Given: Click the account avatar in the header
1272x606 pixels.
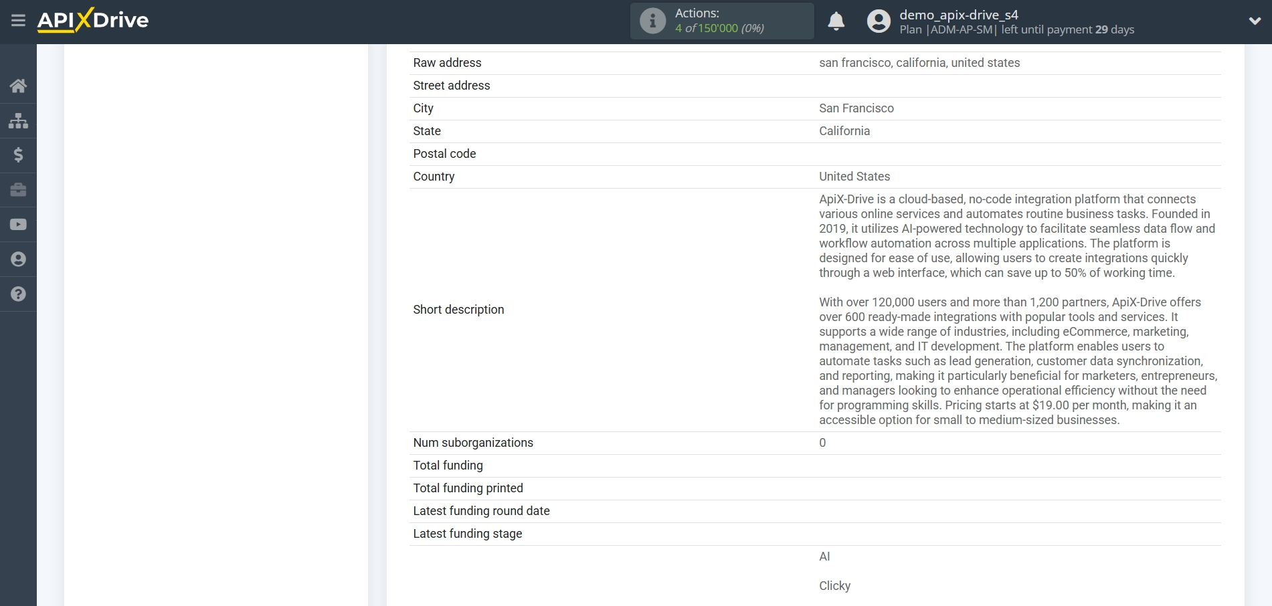Looking at the screenshot, I should [880, 21].
